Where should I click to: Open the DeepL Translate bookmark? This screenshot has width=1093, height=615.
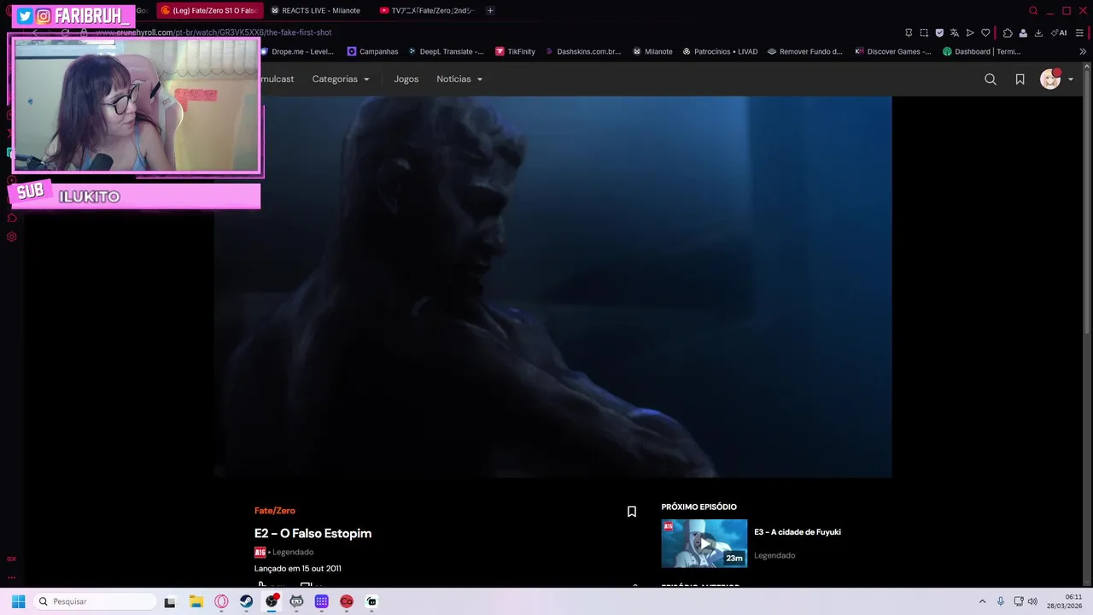(x=446, y=51)
